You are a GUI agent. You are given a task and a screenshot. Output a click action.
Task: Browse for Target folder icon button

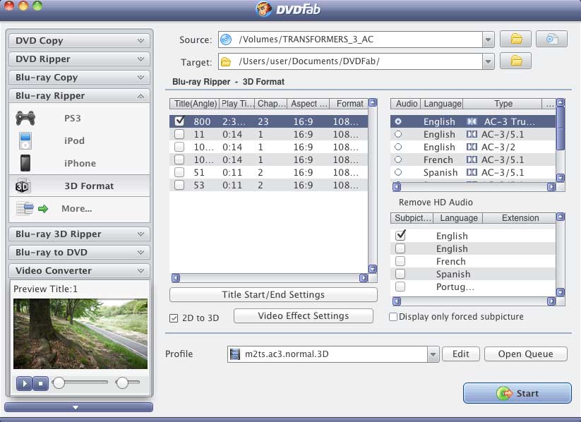pos(515,61)
